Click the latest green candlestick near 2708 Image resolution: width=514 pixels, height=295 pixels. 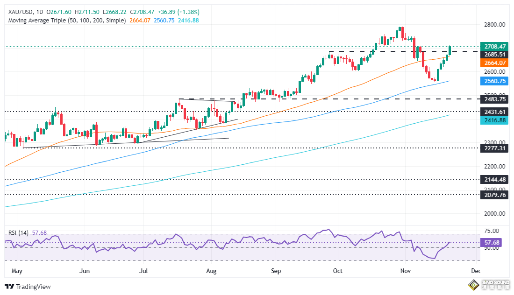point(450,50)
